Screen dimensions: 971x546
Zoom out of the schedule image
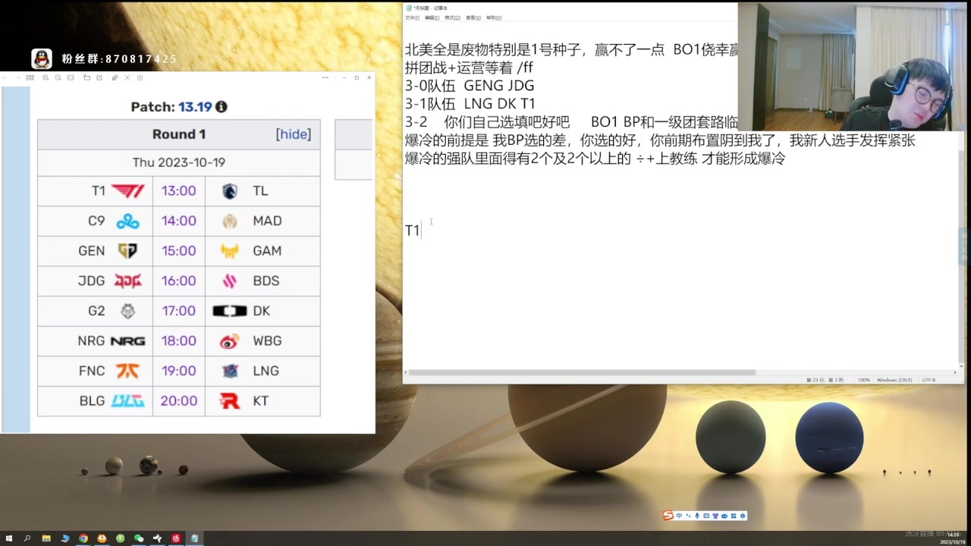coord(58,77)
